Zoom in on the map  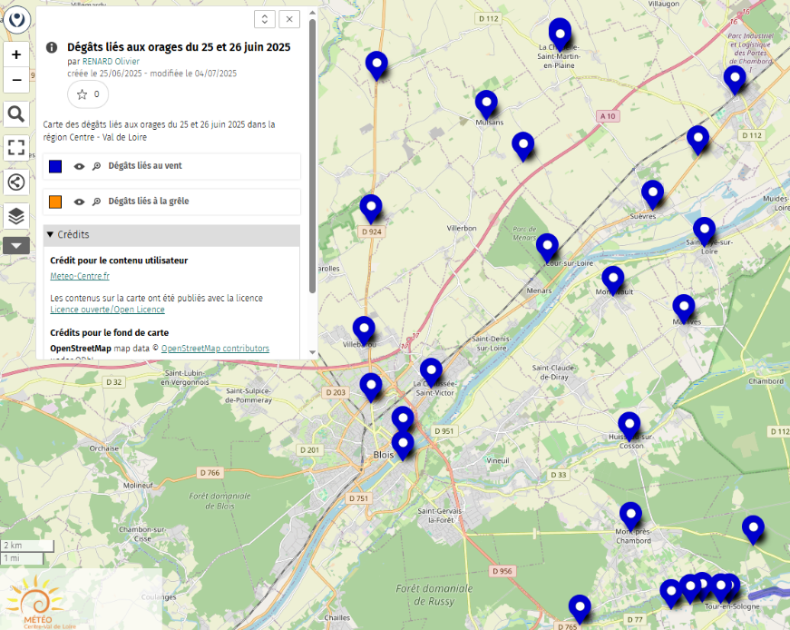pos(16,54)
